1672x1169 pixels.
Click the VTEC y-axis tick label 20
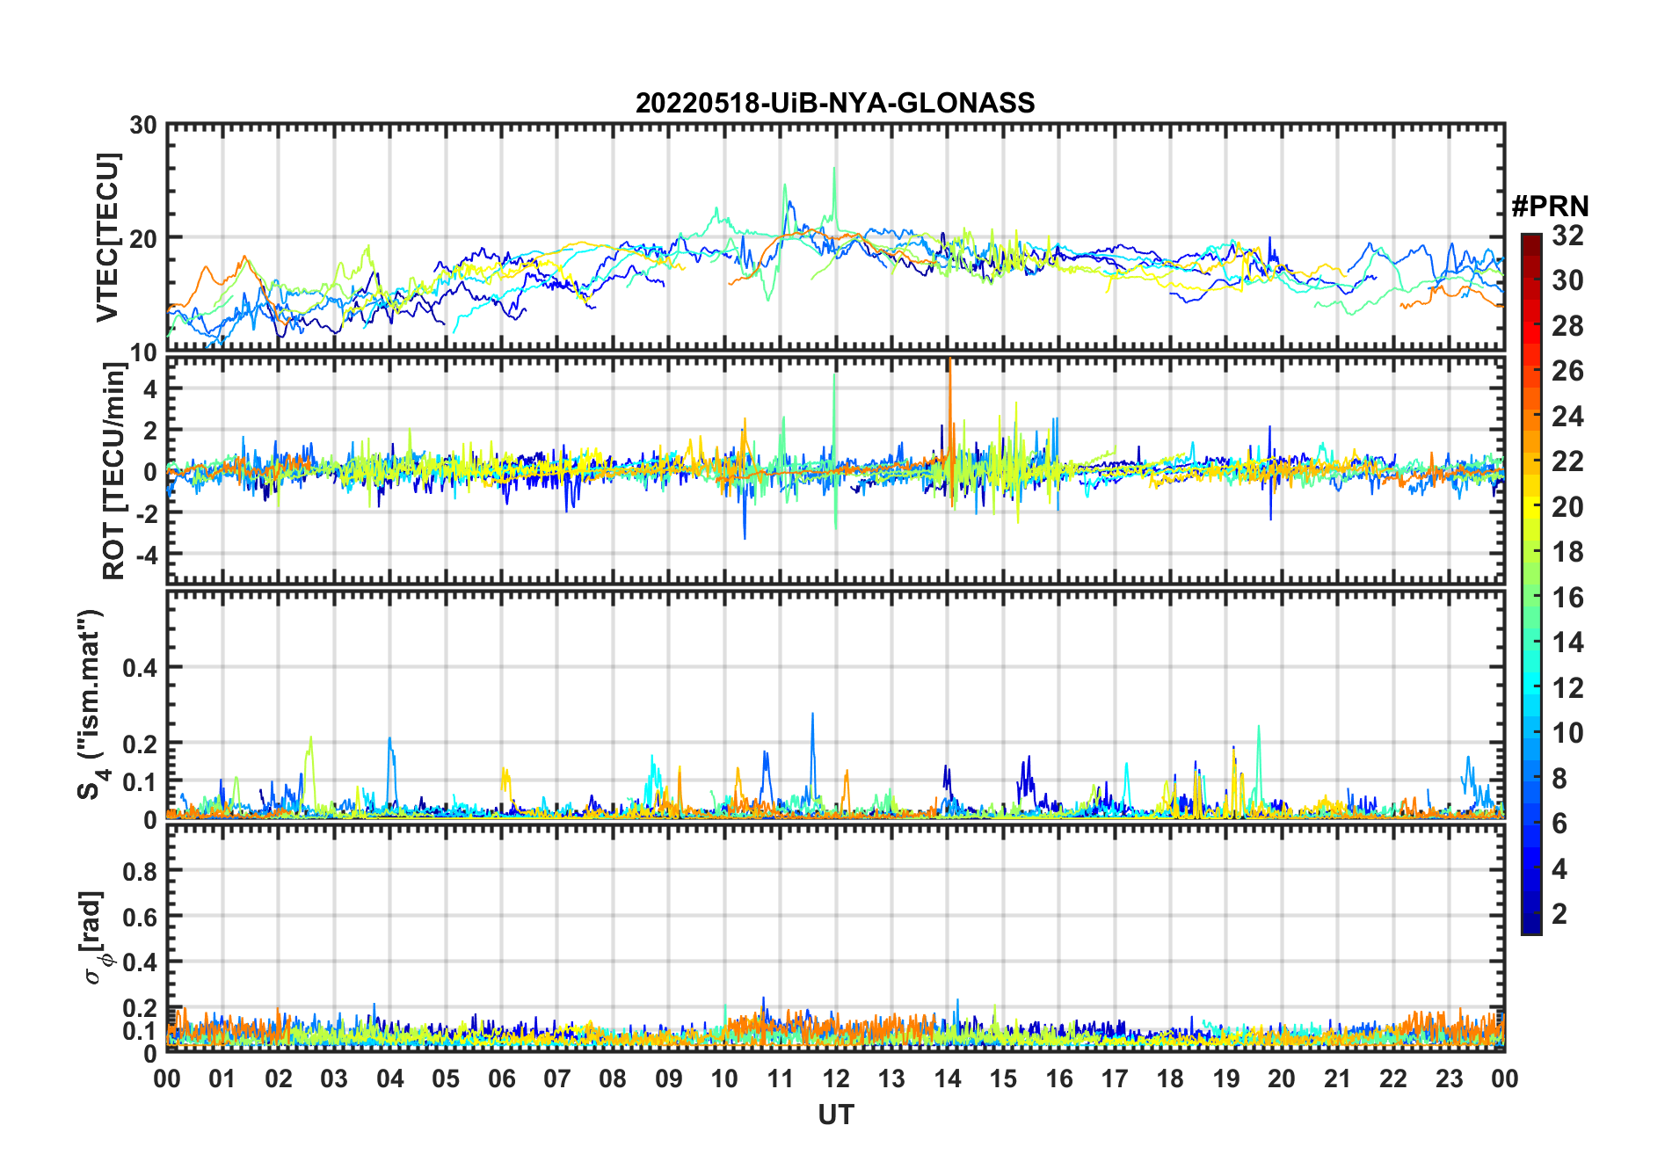pyautogui.click(x=143, y=238)
